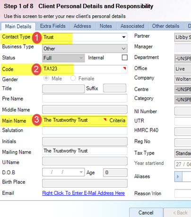Click the Cancel button

(146, 213)
